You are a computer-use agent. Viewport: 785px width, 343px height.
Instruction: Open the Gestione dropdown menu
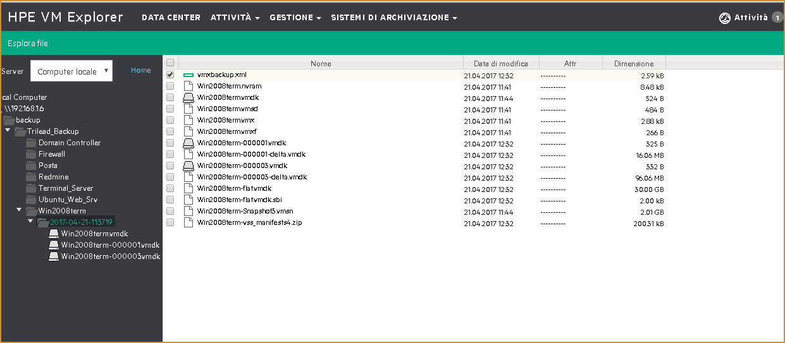pyautogui.click(x=295, y=18)
